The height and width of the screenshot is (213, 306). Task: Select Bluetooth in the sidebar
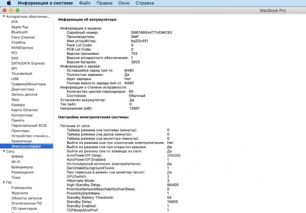tap(20, 32)
